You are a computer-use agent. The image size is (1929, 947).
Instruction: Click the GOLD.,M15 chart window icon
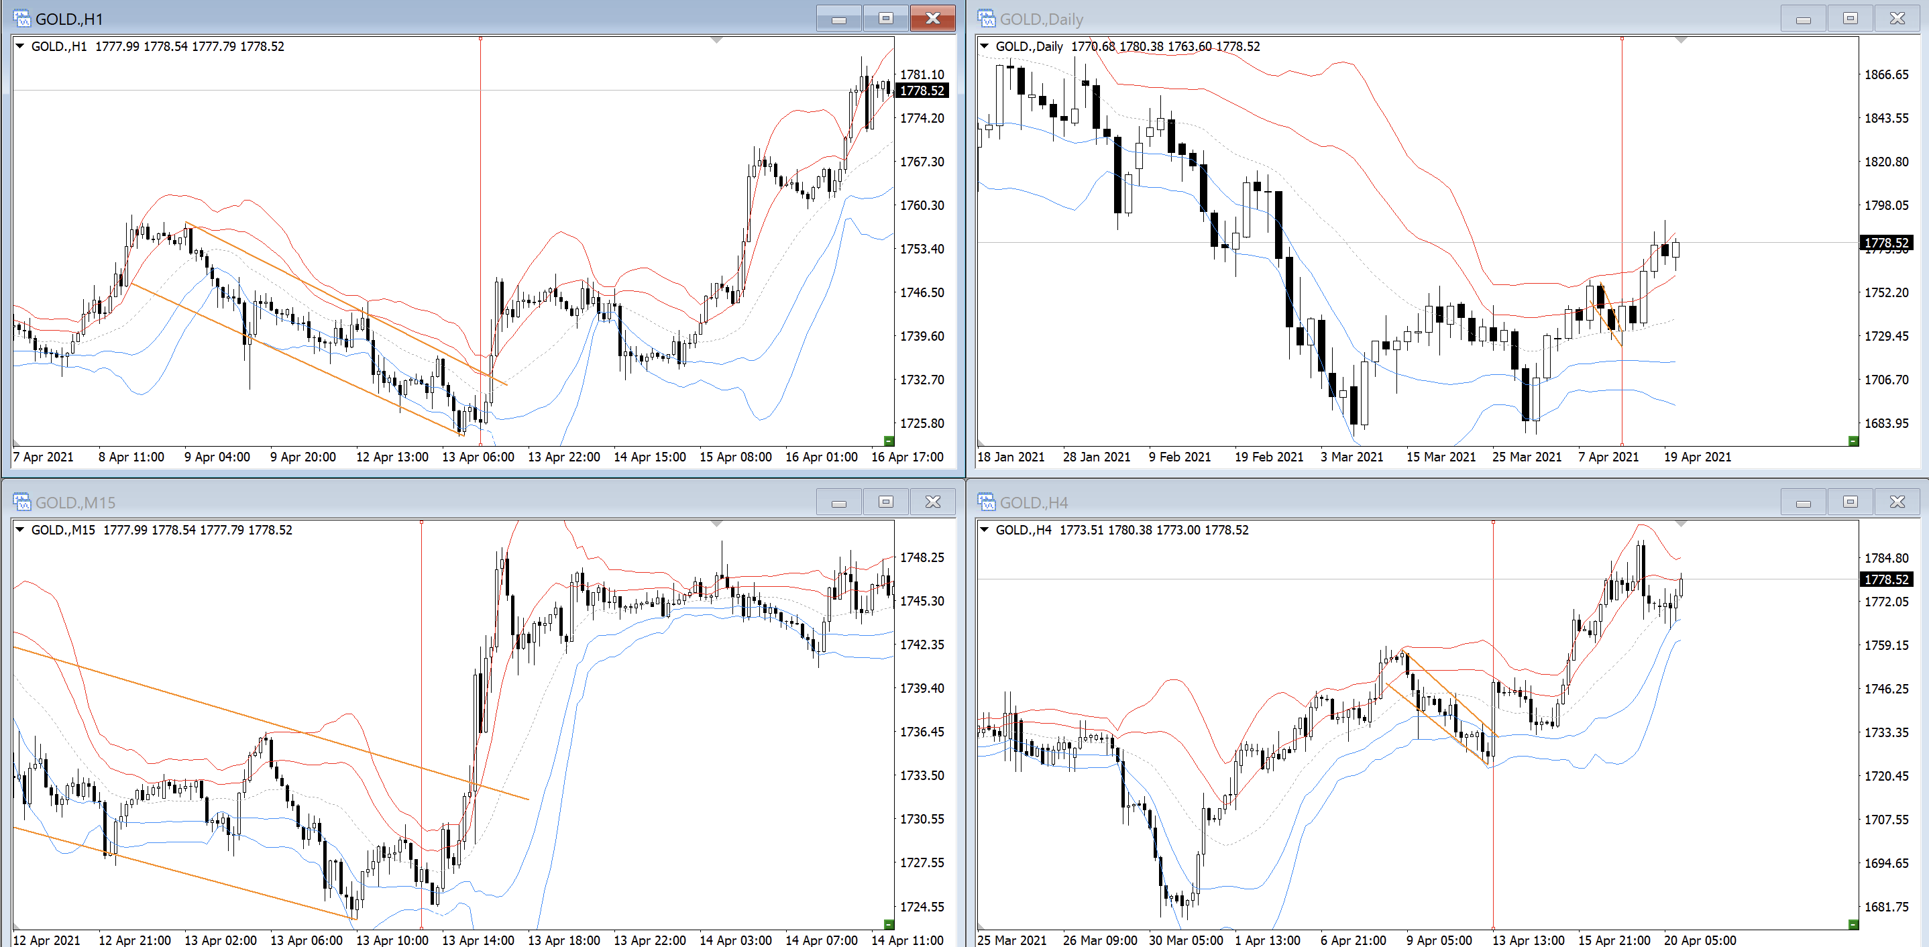coord(21,502)
